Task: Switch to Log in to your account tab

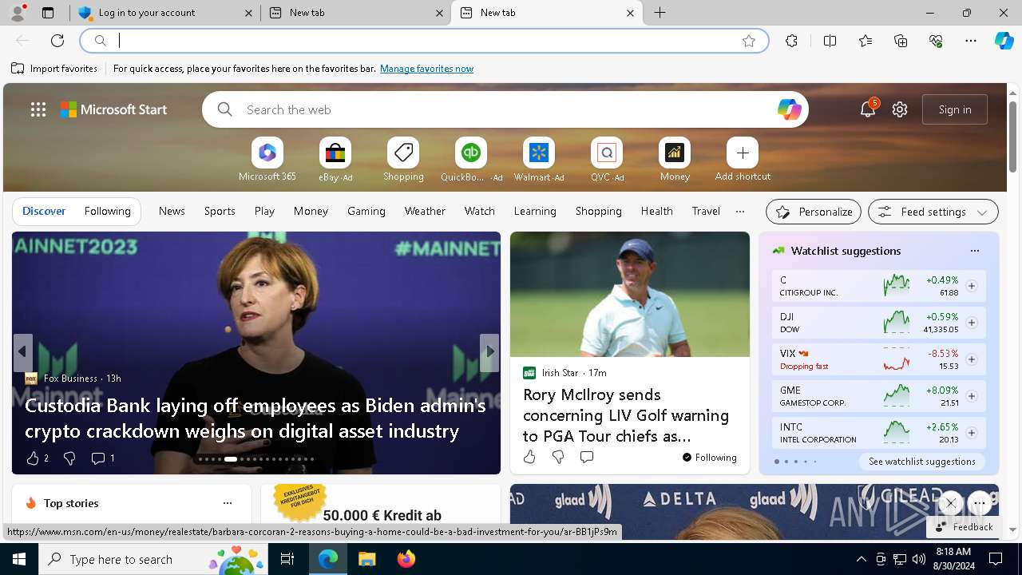Action: pos(165,13)
